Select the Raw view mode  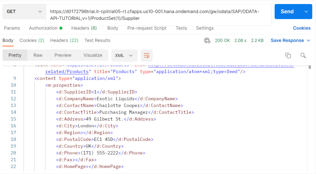pyautogui.click(x=38, y=55)
